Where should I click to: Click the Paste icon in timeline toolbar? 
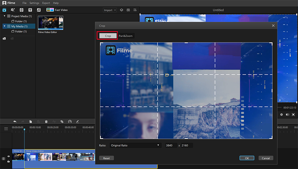(x=38, y=122)
